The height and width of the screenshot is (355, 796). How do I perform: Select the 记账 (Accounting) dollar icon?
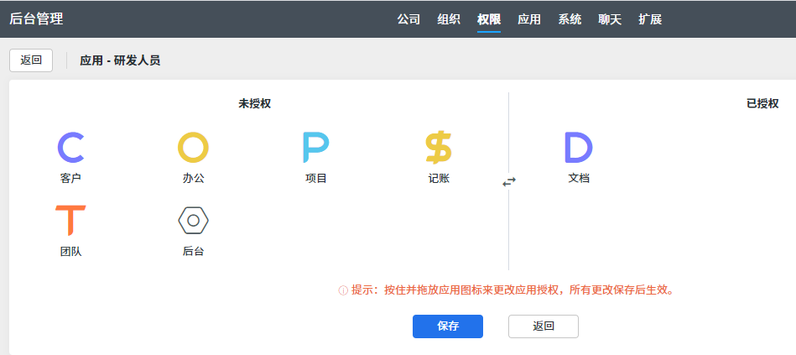point(438,148)
